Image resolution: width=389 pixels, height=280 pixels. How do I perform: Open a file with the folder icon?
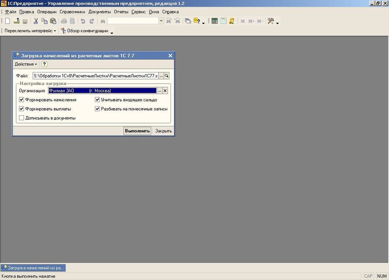(x=16, y=21)
